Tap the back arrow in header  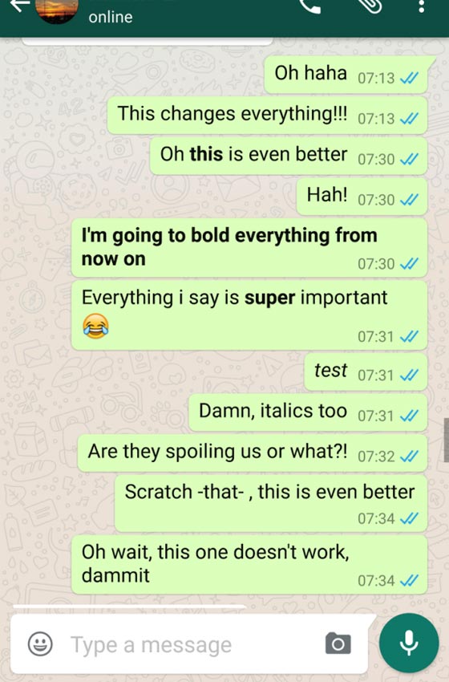(x=20, y=6)
